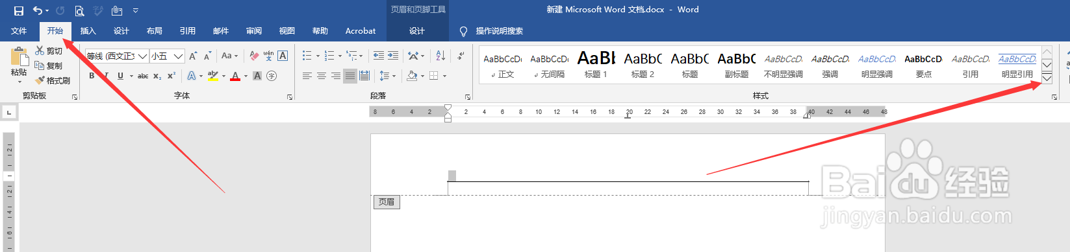Apply subscript formatting
This screenshot has height=252, width=1070.
tap(157, 76)
